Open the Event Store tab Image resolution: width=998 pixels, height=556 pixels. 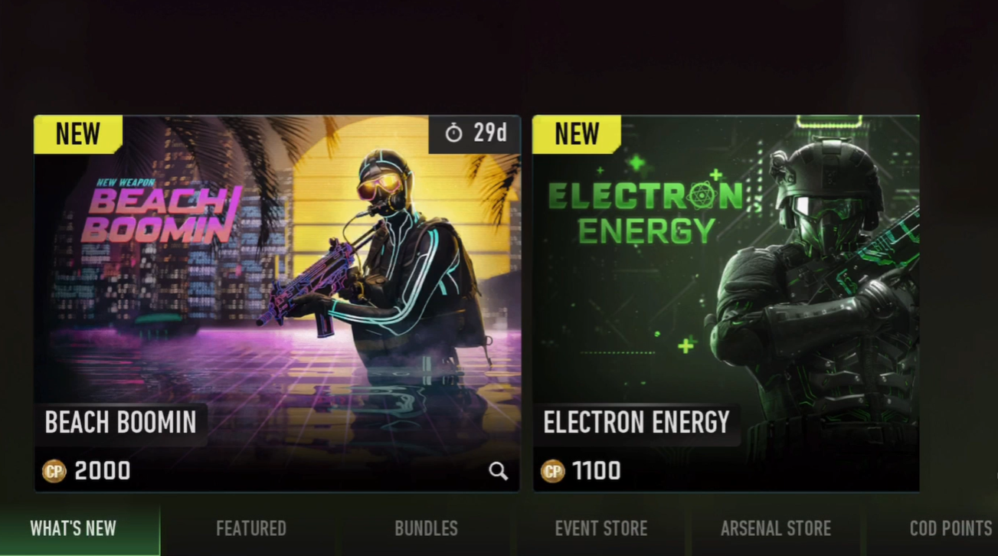[601, 528]
